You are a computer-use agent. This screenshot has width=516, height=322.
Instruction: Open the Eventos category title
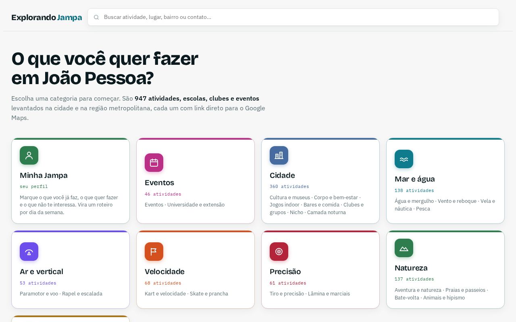click(160, 183)
